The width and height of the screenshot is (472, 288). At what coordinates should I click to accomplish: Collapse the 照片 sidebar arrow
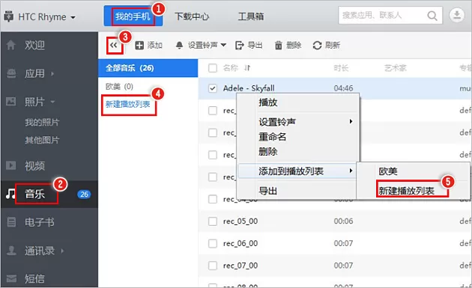pos(52,102)
